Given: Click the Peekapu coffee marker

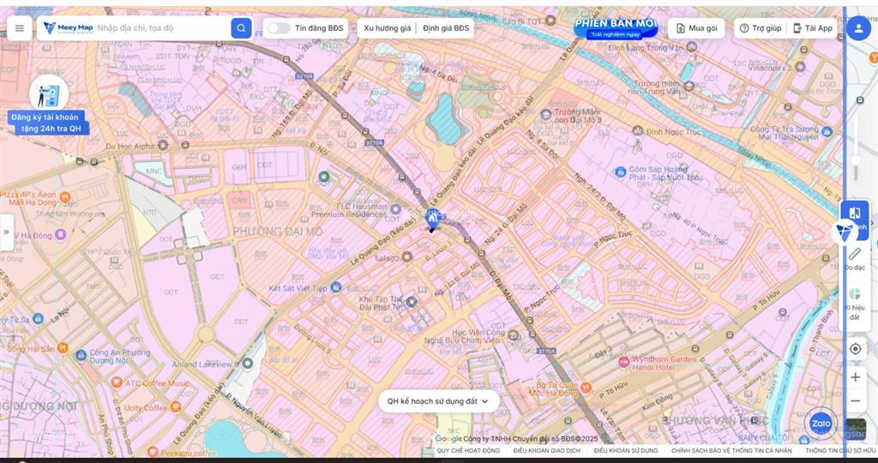Looking at the screenshot, I should (153, 452).
